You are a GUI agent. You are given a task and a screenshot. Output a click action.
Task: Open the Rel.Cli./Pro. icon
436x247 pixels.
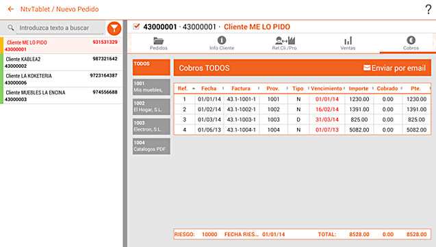pos(285,40)
